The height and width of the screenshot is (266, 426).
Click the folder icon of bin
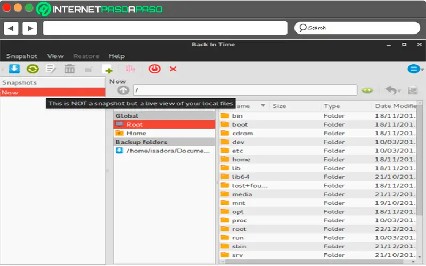[x=225, y=115]
